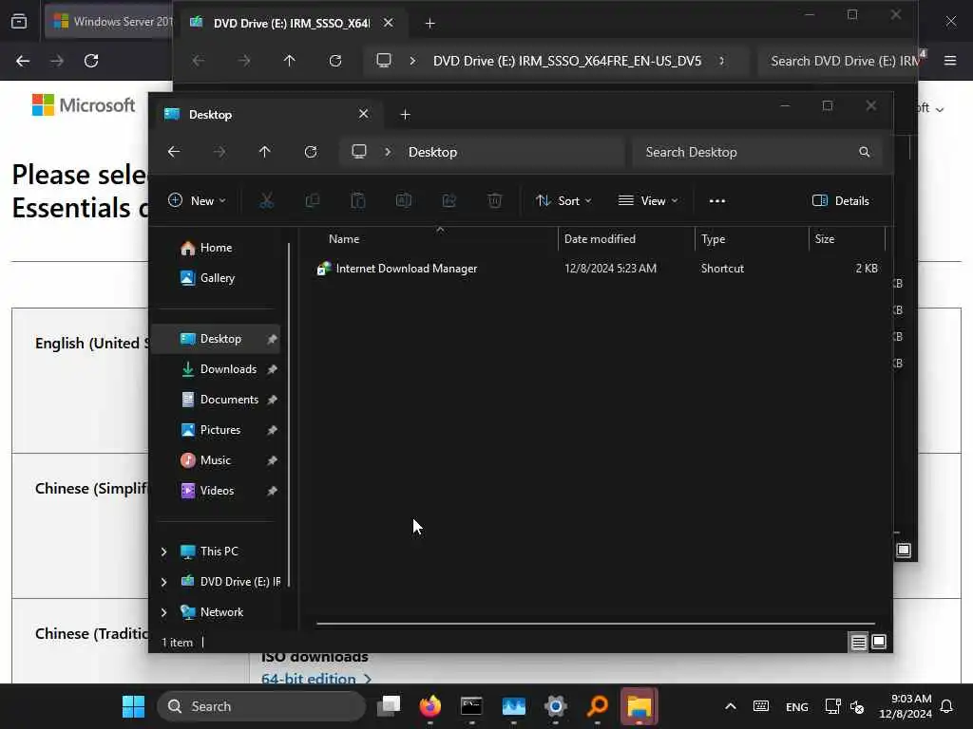Screen dimensions: 973x729
Task: Sort by the Name column header
Action: [344, 238]
